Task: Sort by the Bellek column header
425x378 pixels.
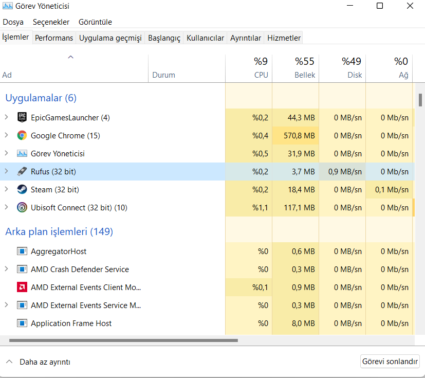Action: (x=295, y=68)
